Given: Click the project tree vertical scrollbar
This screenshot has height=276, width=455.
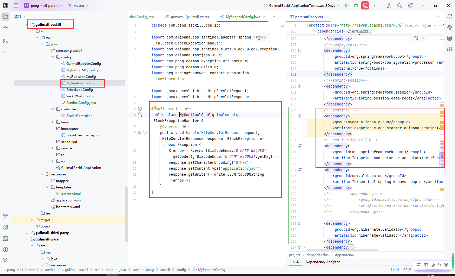Looking at the screenshot, I should point(126,214).
